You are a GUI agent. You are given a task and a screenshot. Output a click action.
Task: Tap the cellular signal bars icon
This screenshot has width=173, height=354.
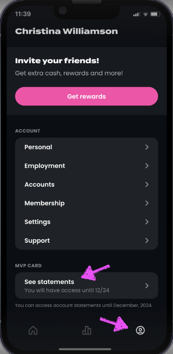click(137, 14)
